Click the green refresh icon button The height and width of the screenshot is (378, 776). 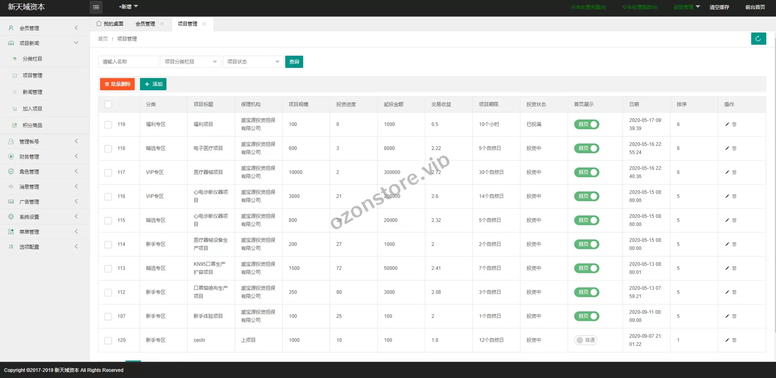758,39
